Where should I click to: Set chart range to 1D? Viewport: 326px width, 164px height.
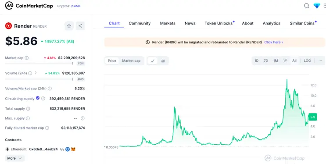point(256,61)
